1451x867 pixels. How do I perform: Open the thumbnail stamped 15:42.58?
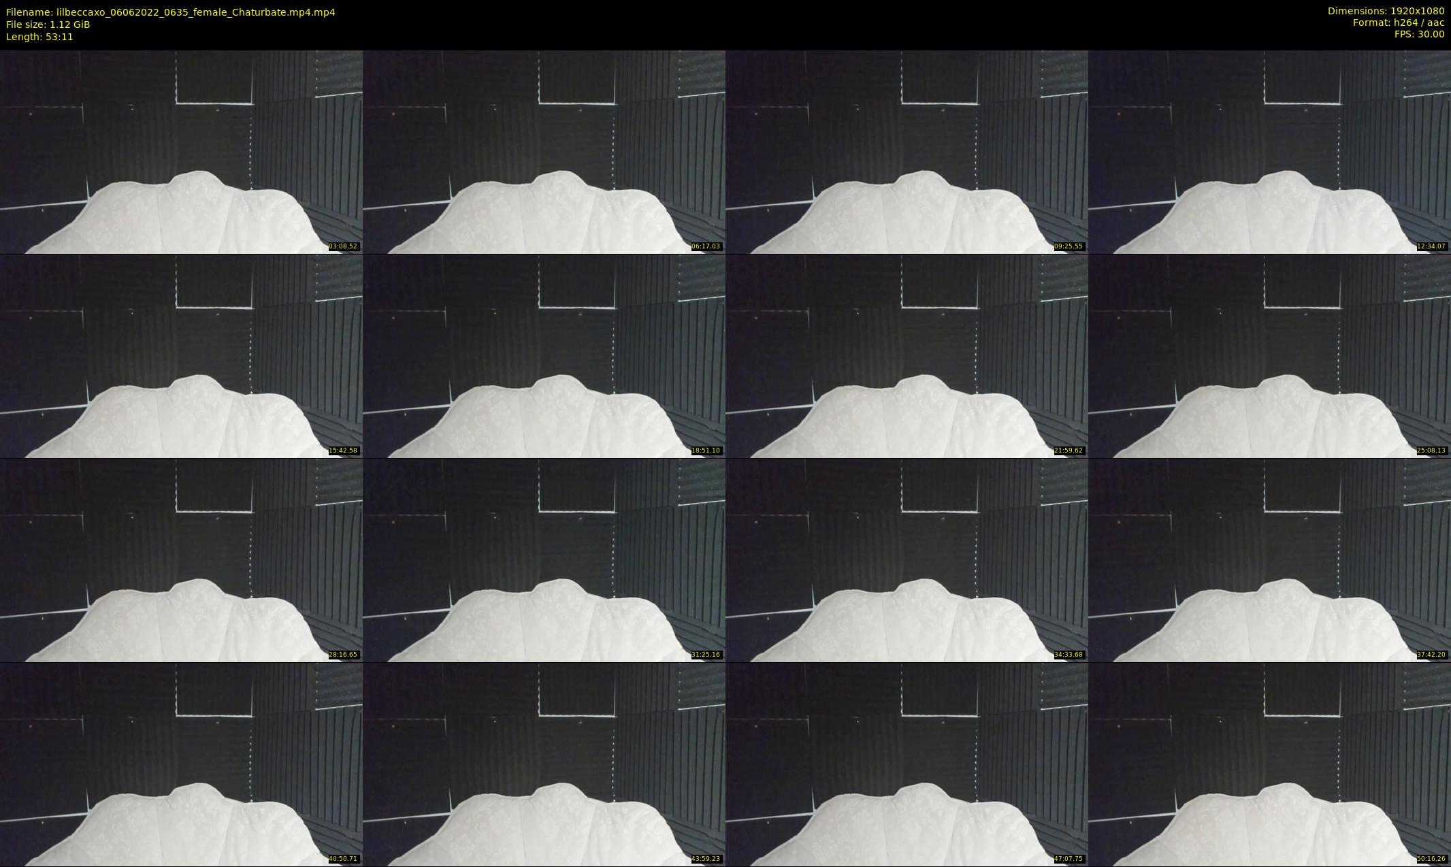tap(181, 356)
